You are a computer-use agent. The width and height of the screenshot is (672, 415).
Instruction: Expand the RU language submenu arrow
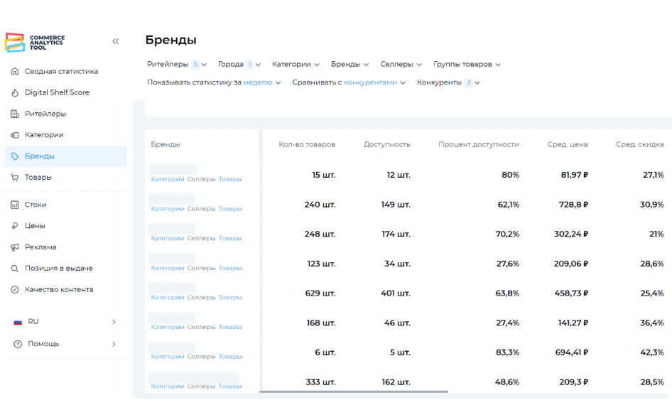point(114,322)
